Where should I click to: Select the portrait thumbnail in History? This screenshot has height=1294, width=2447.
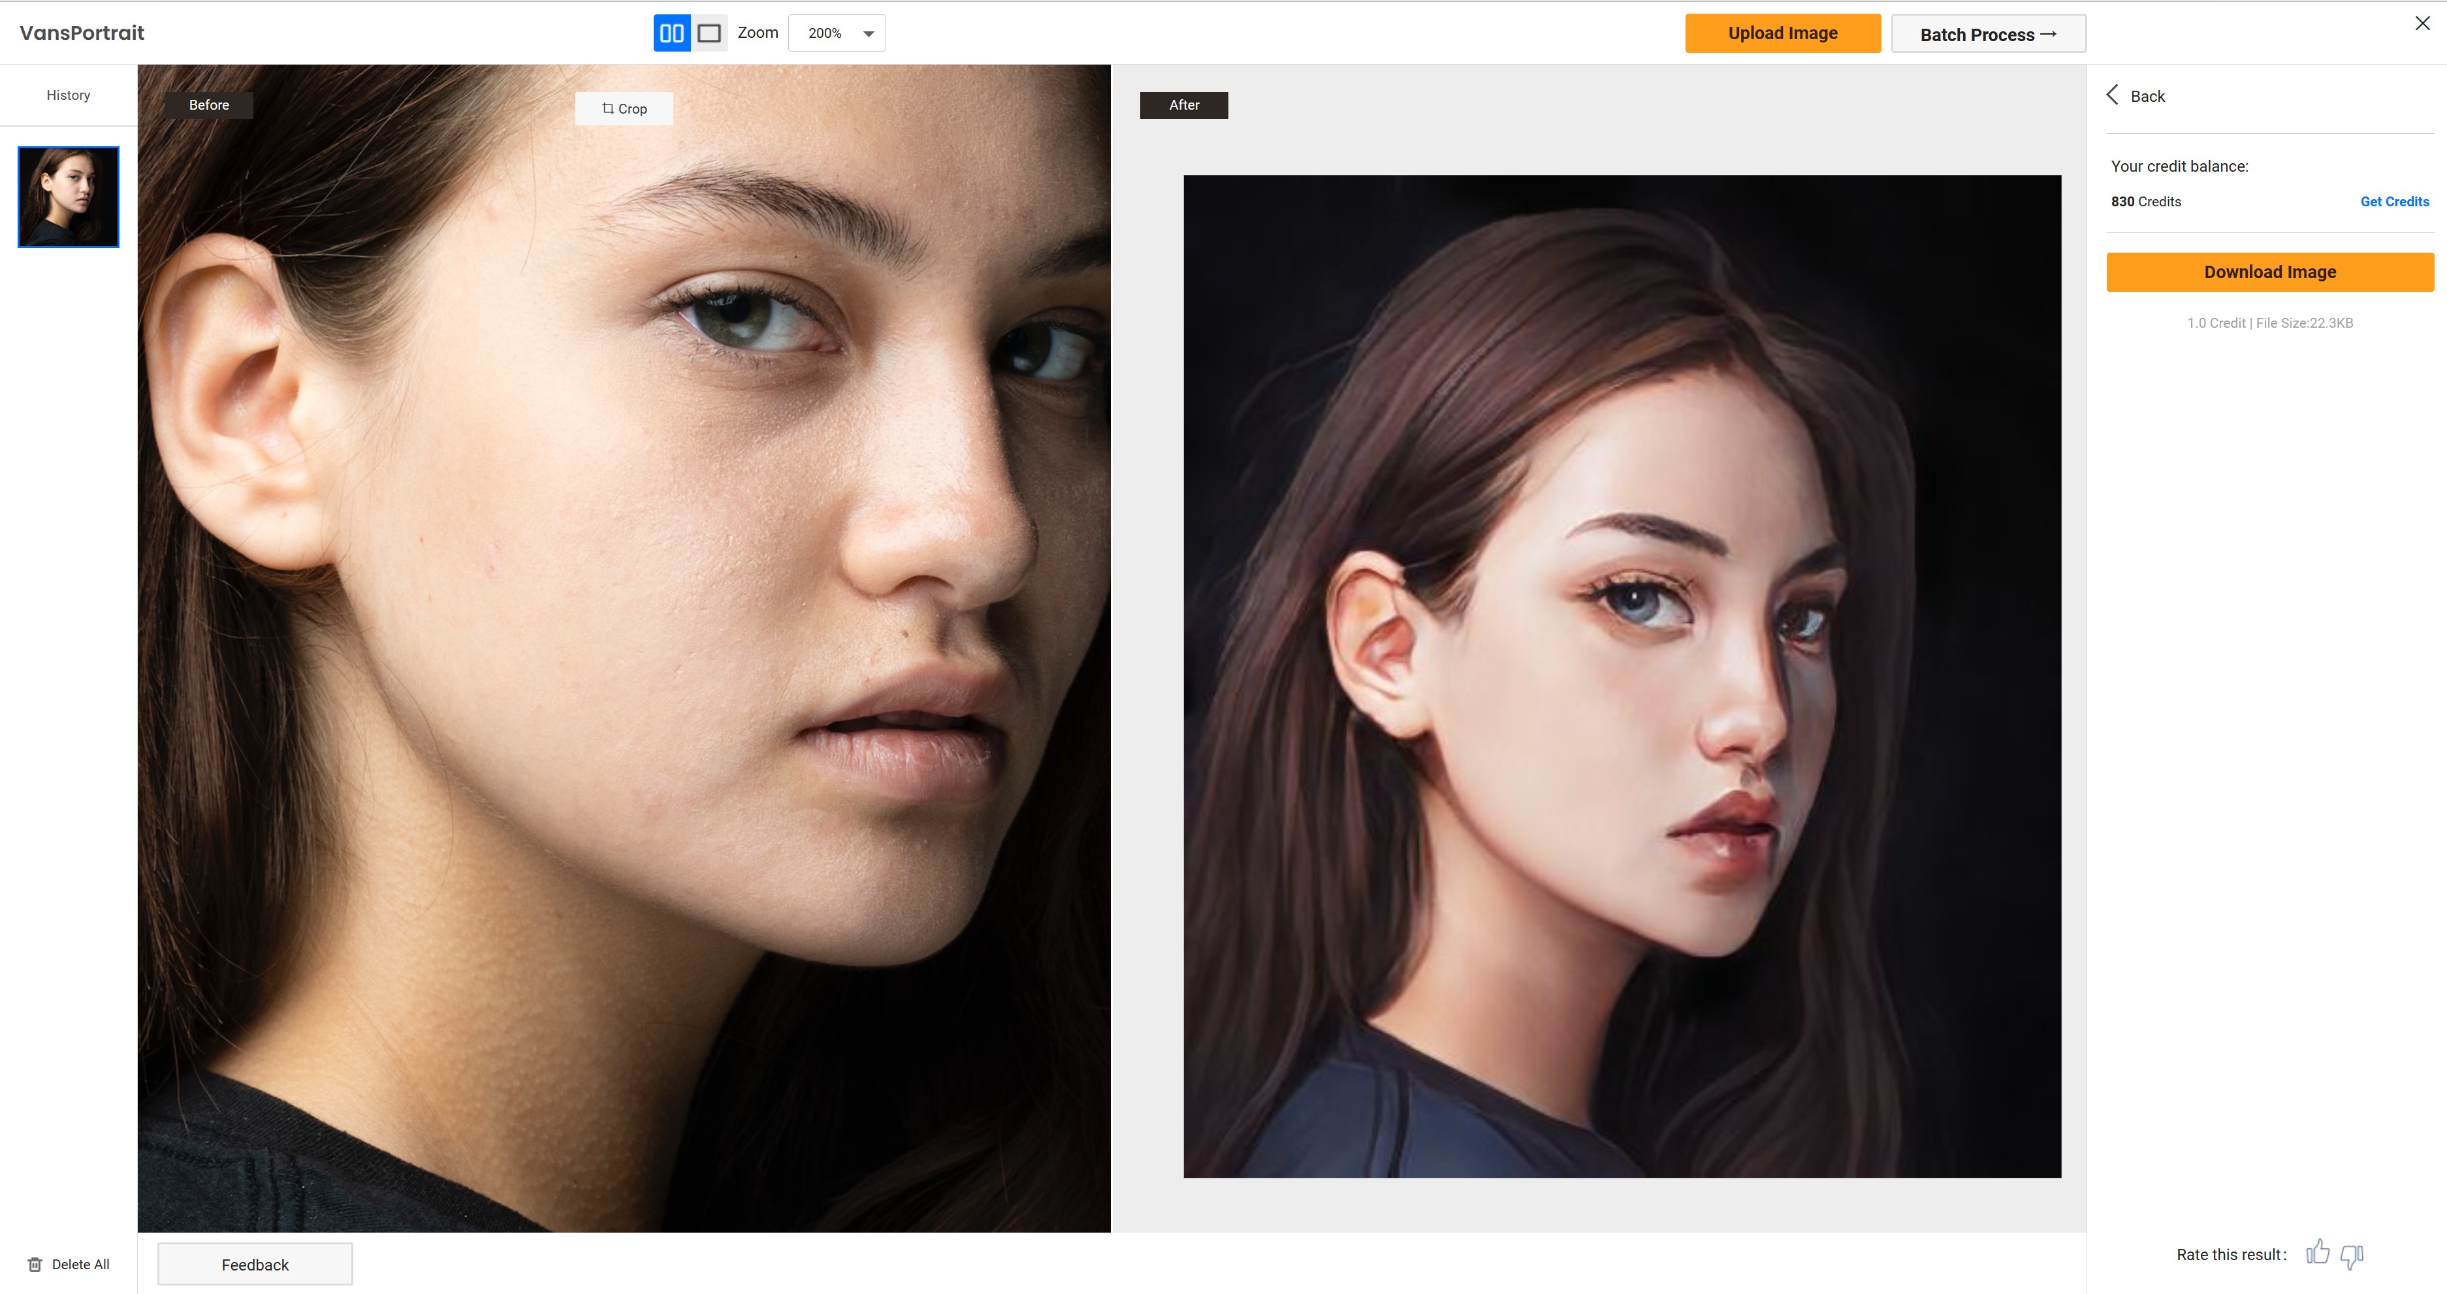(69, 197)
